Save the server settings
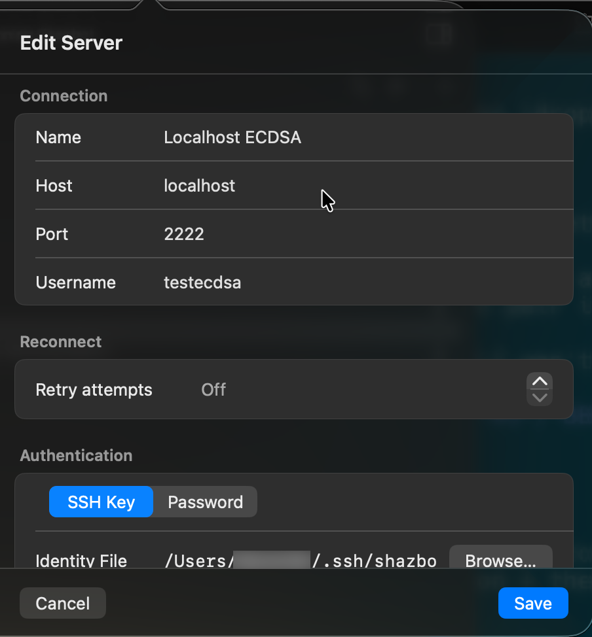Screen dimensions: 592x637 [x=533, y=603]
